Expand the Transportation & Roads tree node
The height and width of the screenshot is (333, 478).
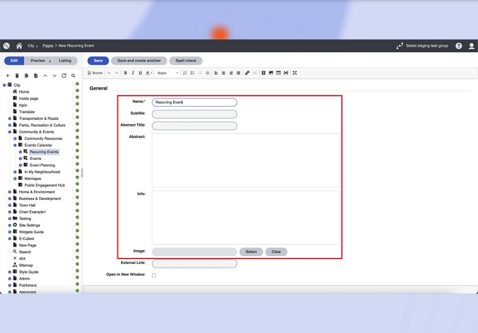pos(10,119)
